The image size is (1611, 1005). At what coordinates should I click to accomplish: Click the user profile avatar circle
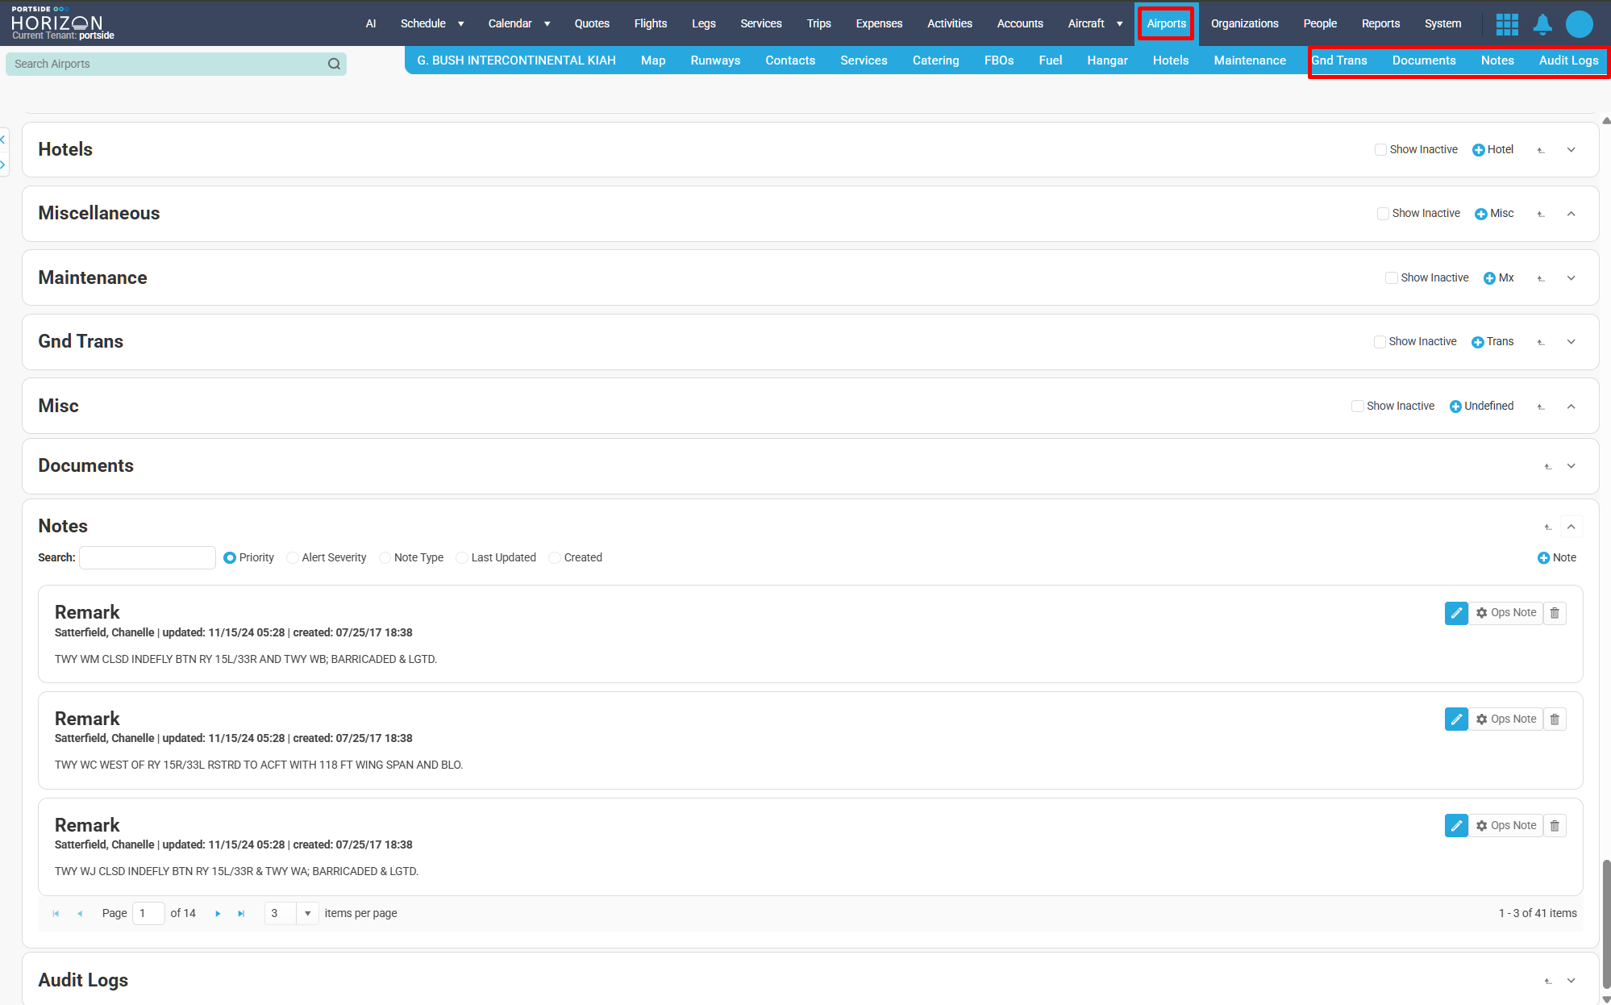click(1579, 24)
